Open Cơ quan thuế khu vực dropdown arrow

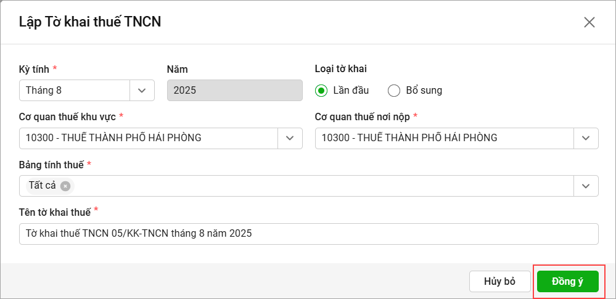tap(290, 138)
